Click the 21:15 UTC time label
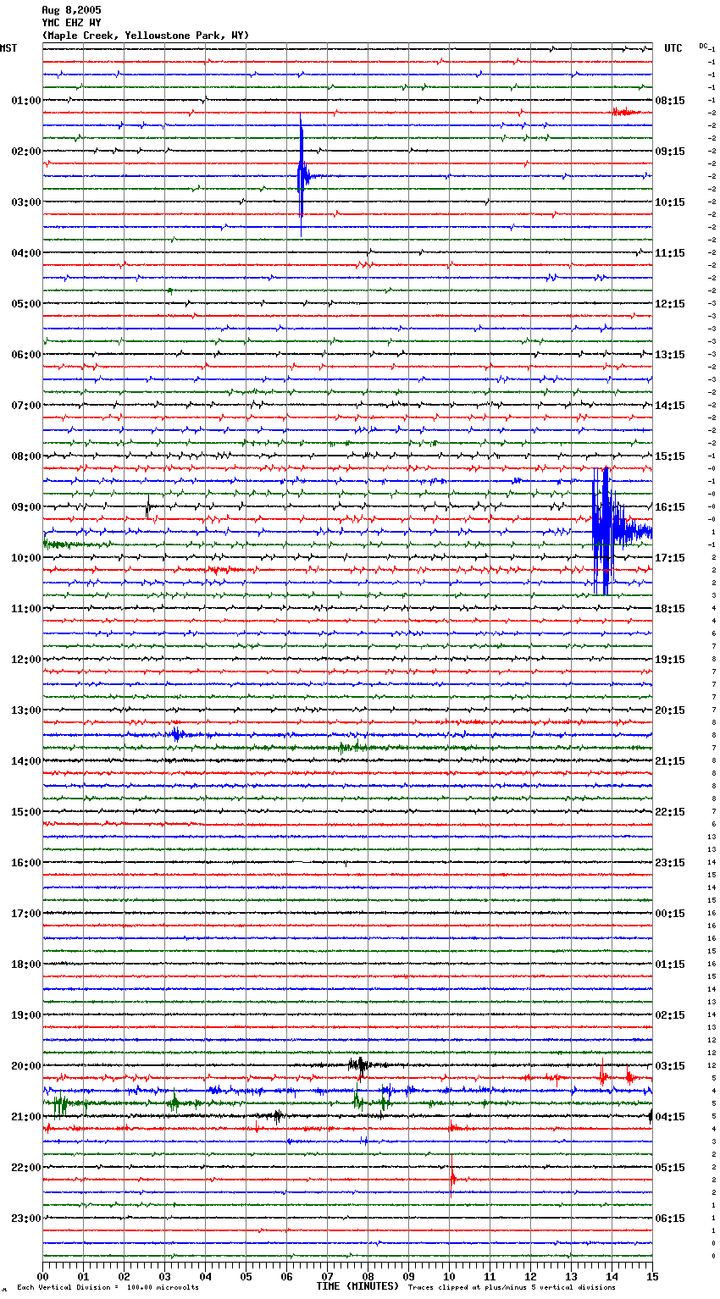720x1299 pixels. [x=670, y=761]
